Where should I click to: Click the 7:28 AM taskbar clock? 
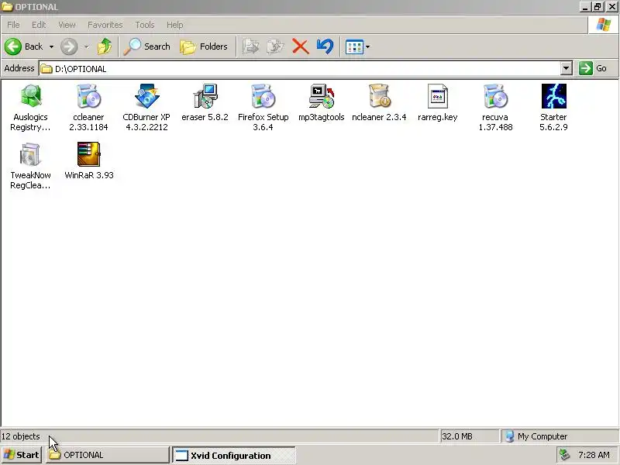(594, 455)
